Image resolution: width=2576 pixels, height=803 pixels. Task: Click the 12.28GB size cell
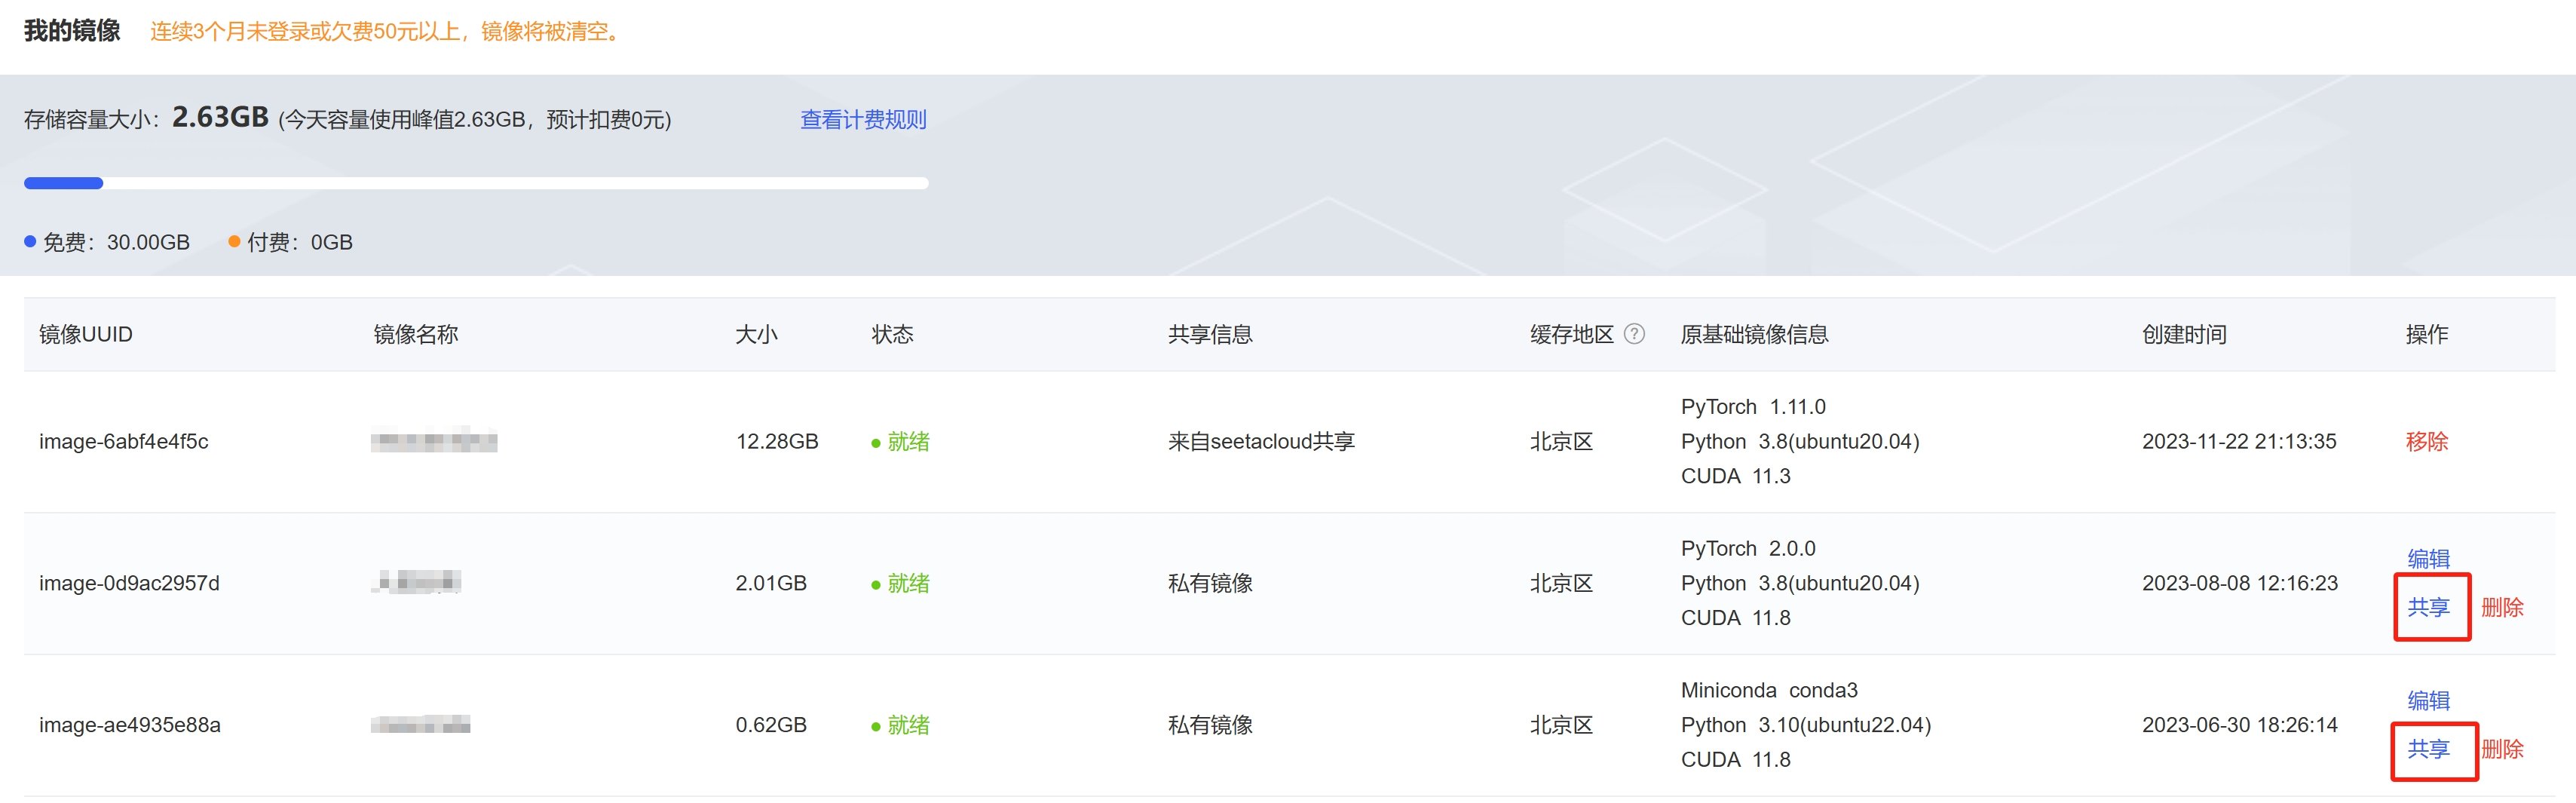point(777,441)
